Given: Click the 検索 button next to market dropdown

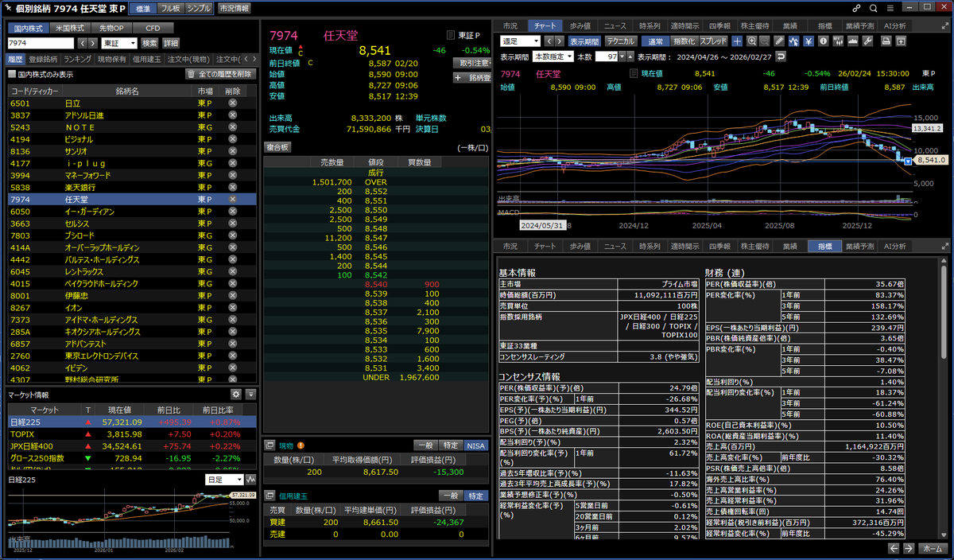Looking at the screenshot, I should [x=149, y=43].
